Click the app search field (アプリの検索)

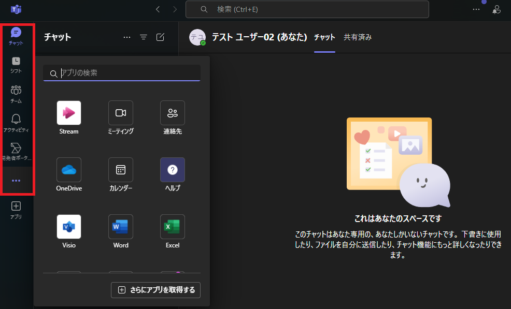[122, 73]
